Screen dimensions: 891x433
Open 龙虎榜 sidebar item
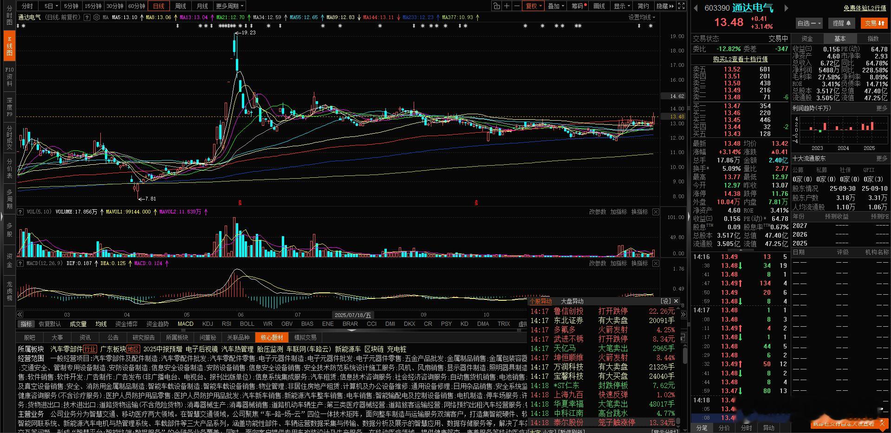point(9,291)
